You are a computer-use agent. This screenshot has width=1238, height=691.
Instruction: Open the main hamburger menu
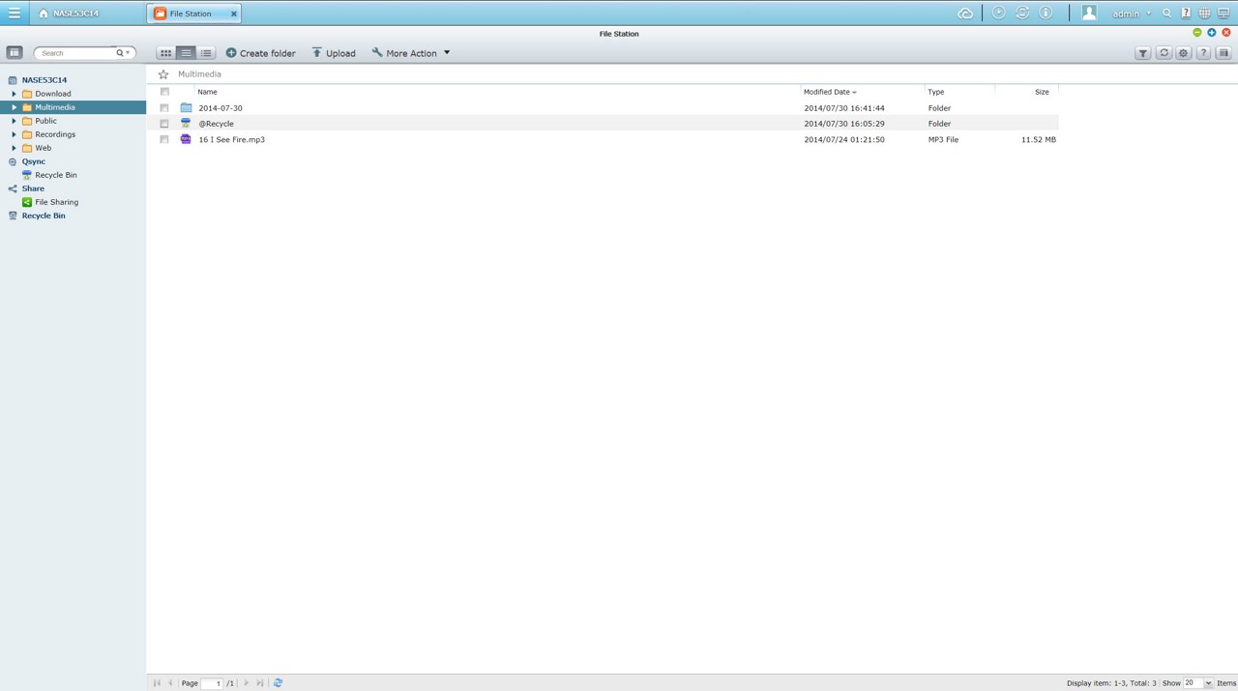15,14
